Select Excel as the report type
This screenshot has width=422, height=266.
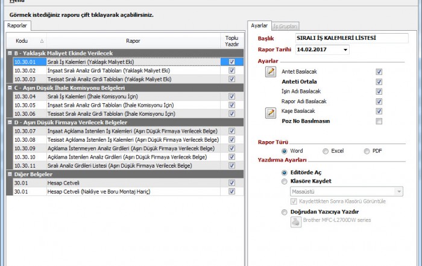[x=326, y=151]
